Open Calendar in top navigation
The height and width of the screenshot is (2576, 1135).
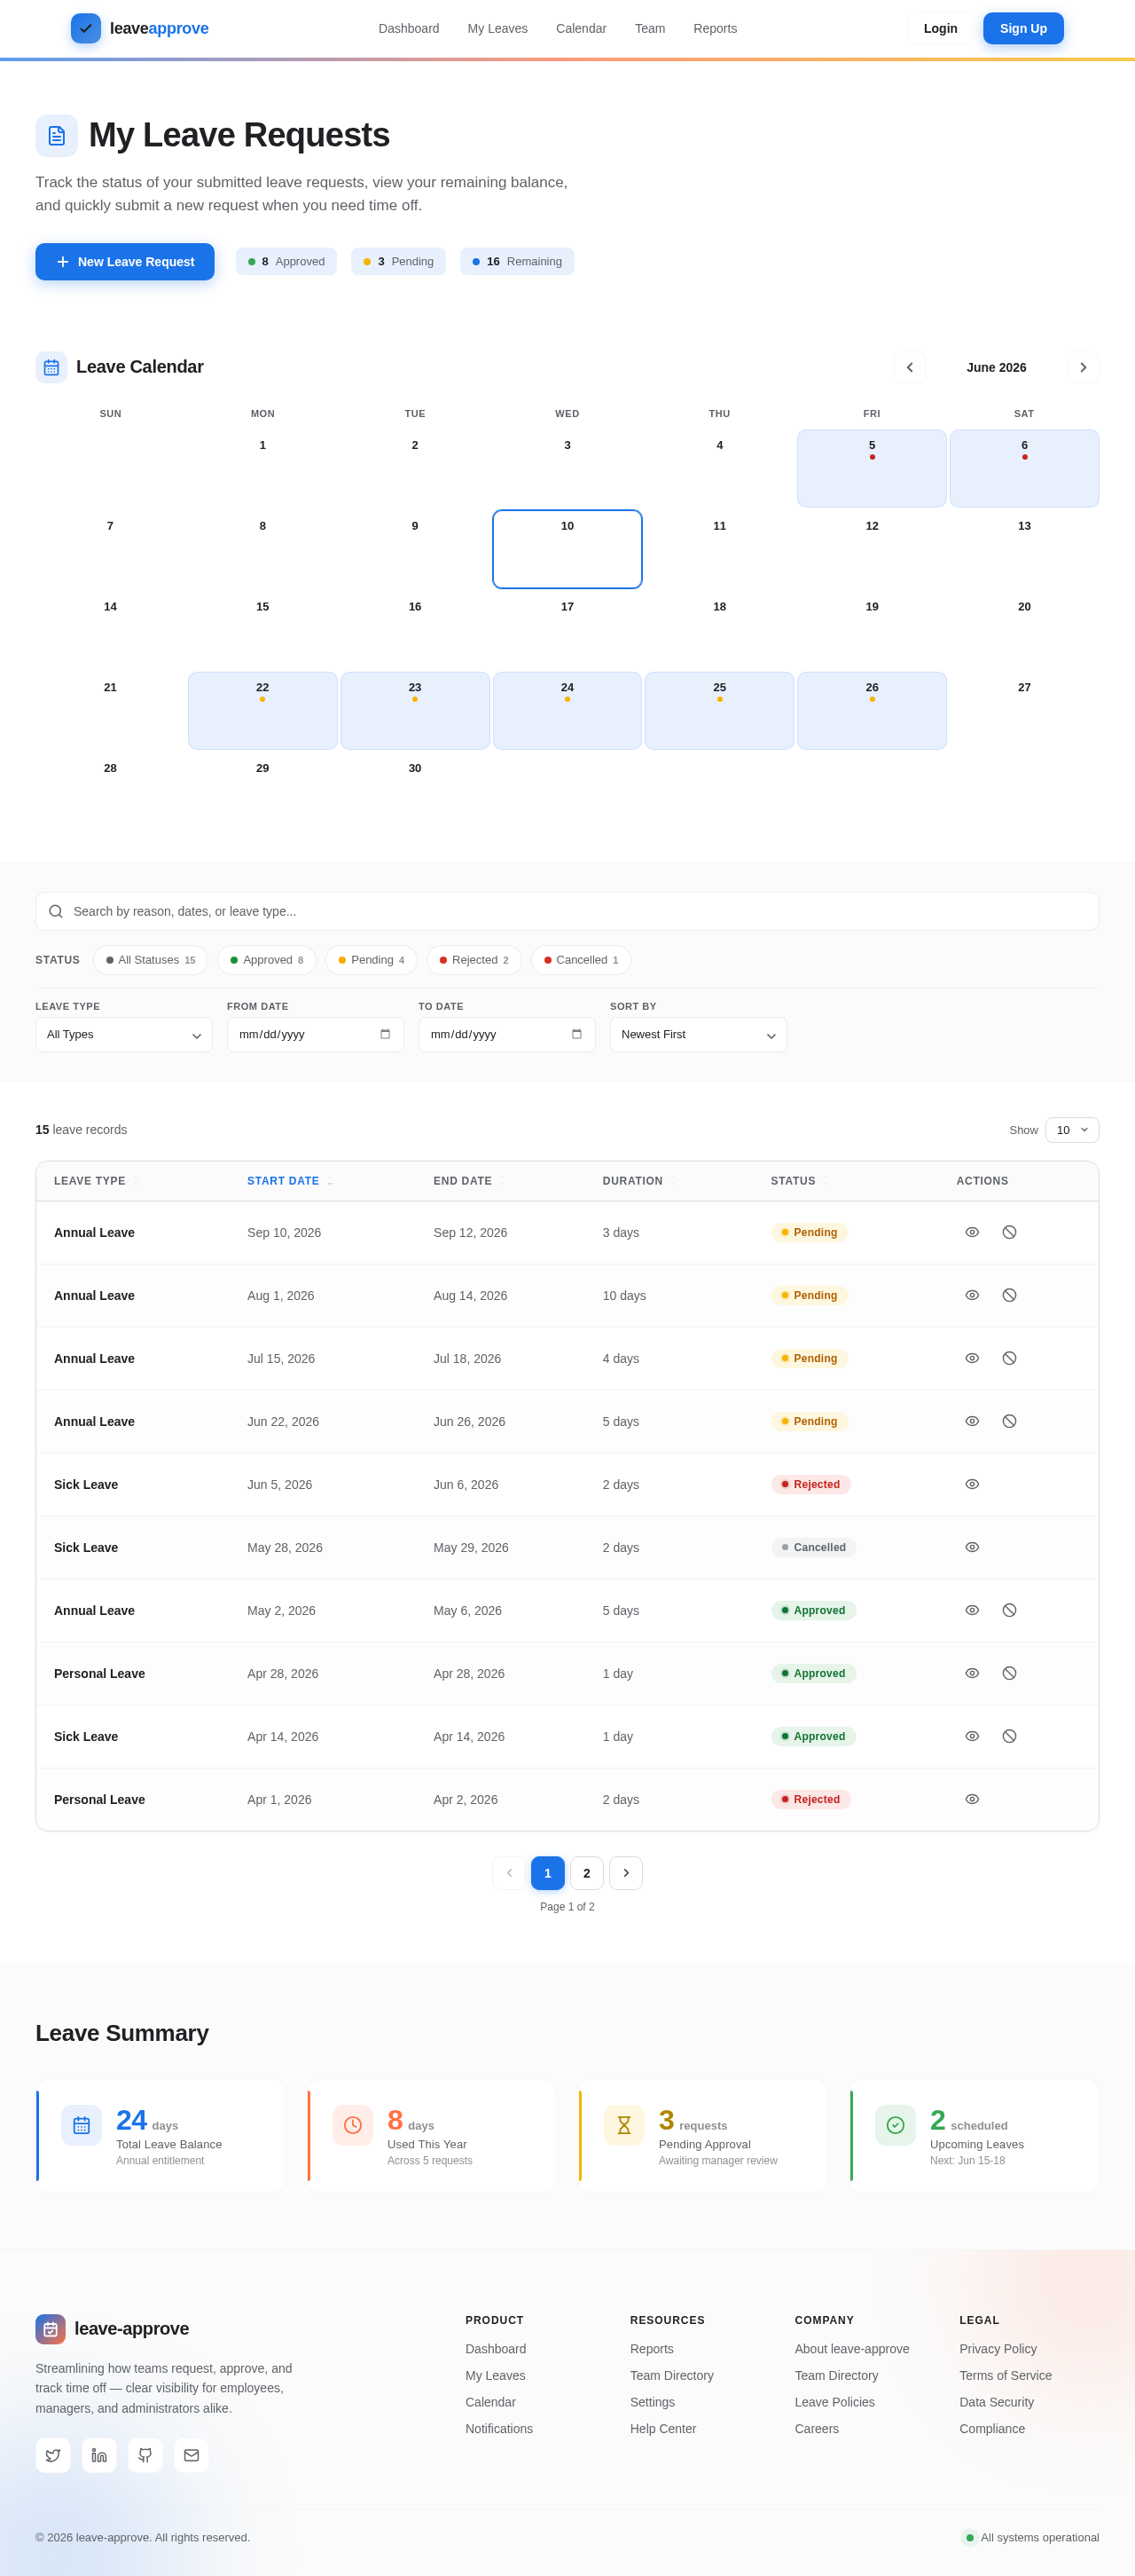tap(581, 28)
